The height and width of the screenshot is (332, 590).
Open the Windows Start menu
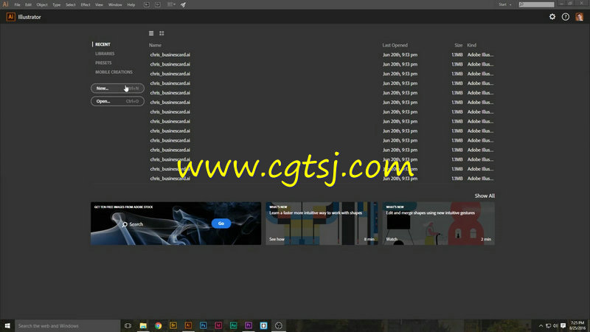pyautogui.click(x=7, y=325)
